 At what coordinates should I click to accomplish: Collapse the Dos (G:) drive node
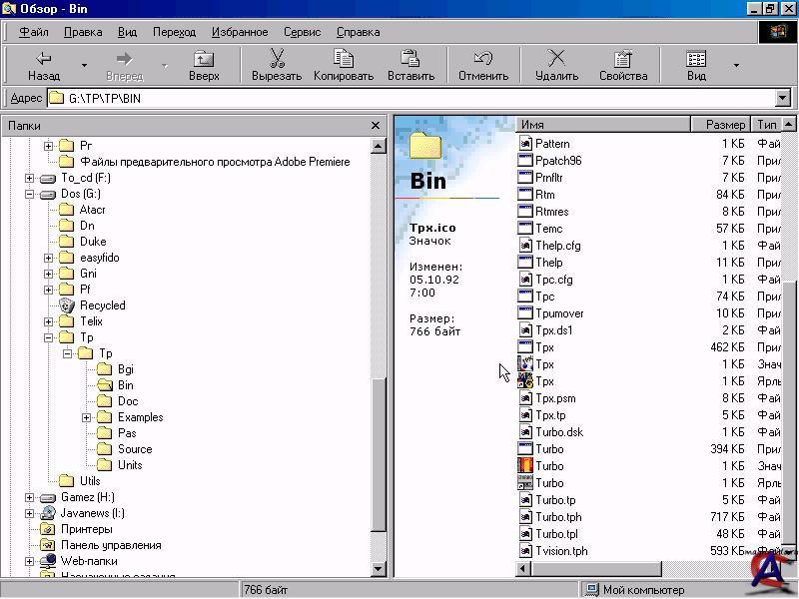(x=30, y=194)
